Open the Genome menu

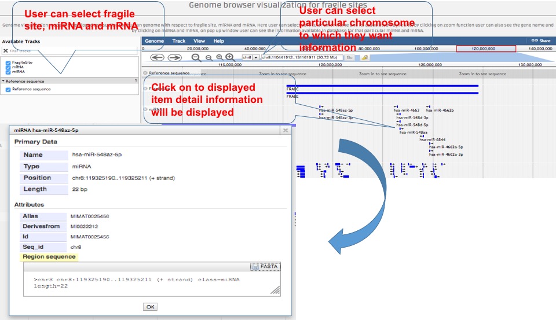click(154, 41)
